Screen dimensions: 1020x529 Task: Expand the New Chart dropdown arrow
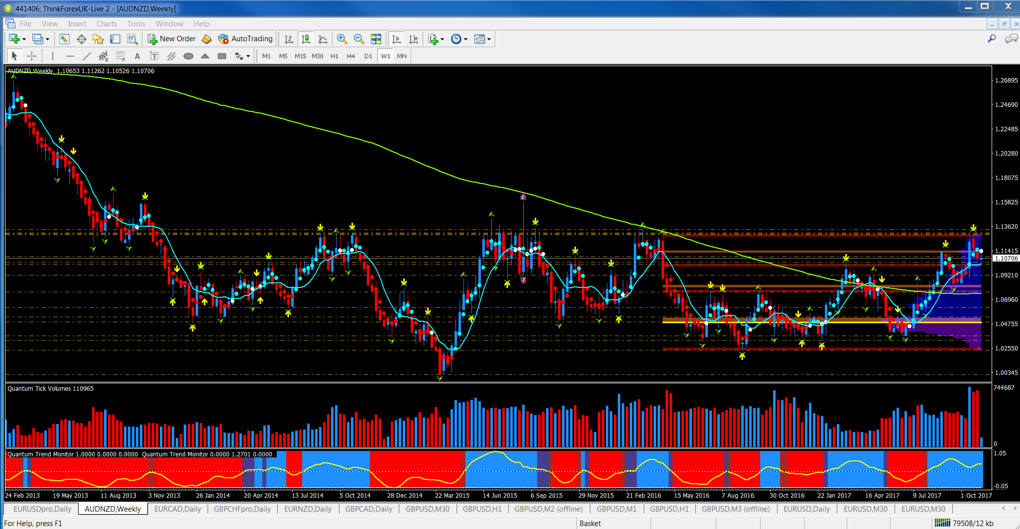(24, 39)
